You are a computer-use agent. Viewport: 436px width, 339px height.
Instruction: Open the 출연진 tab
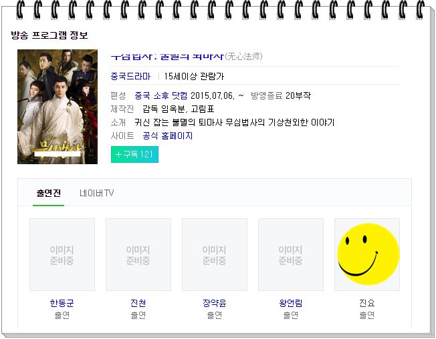(x=48, y=193)
